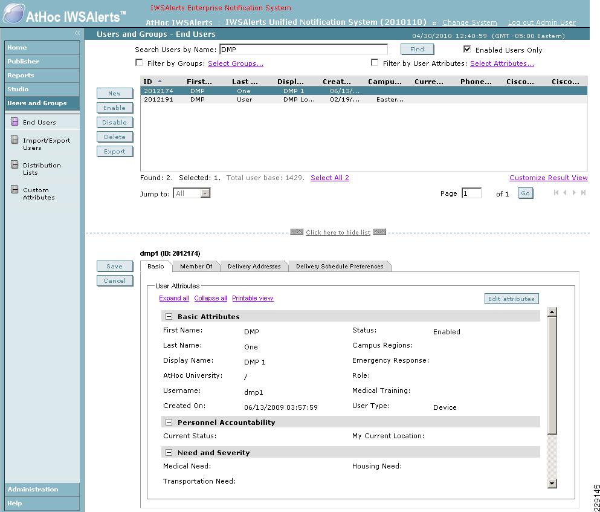Open Users and Groups sidebar menu
Viewport: 600px width, 512px height.
coord(42,103)
